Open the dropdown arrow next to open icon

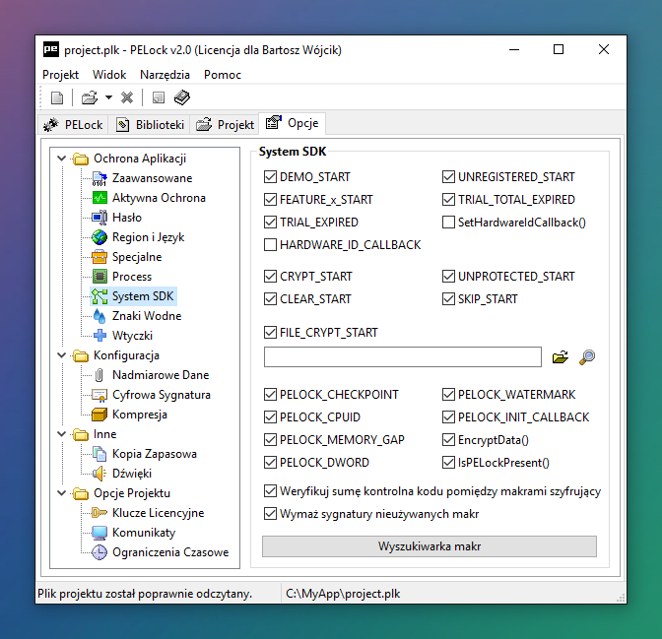(x=108, y=97)
